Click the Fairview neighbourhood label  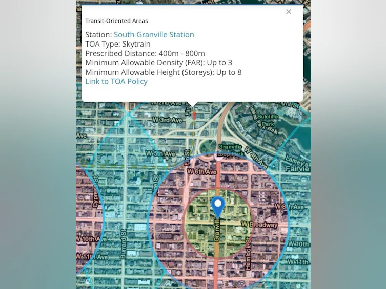pos(297,169)
